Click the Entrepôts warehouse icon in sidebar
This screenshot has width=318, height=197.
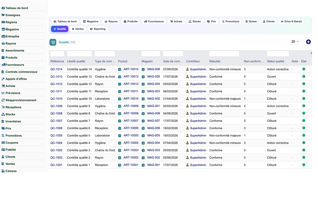[x=3, y=36]
